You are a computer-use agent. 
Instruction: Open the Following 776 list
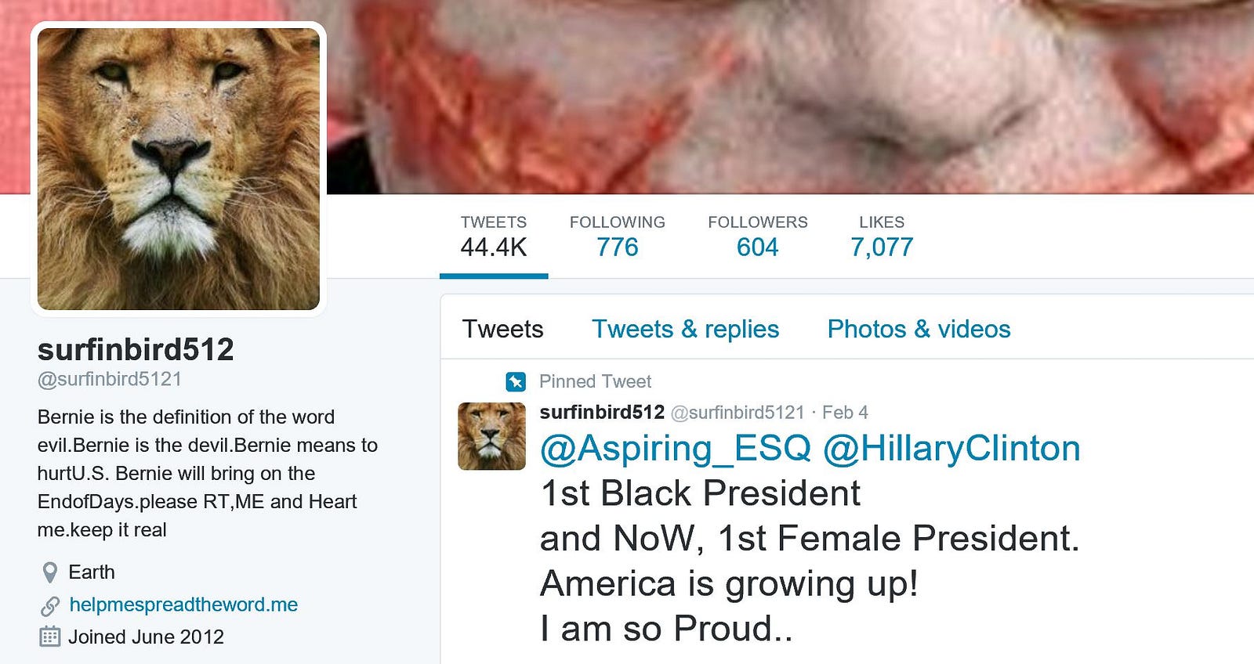618,236
